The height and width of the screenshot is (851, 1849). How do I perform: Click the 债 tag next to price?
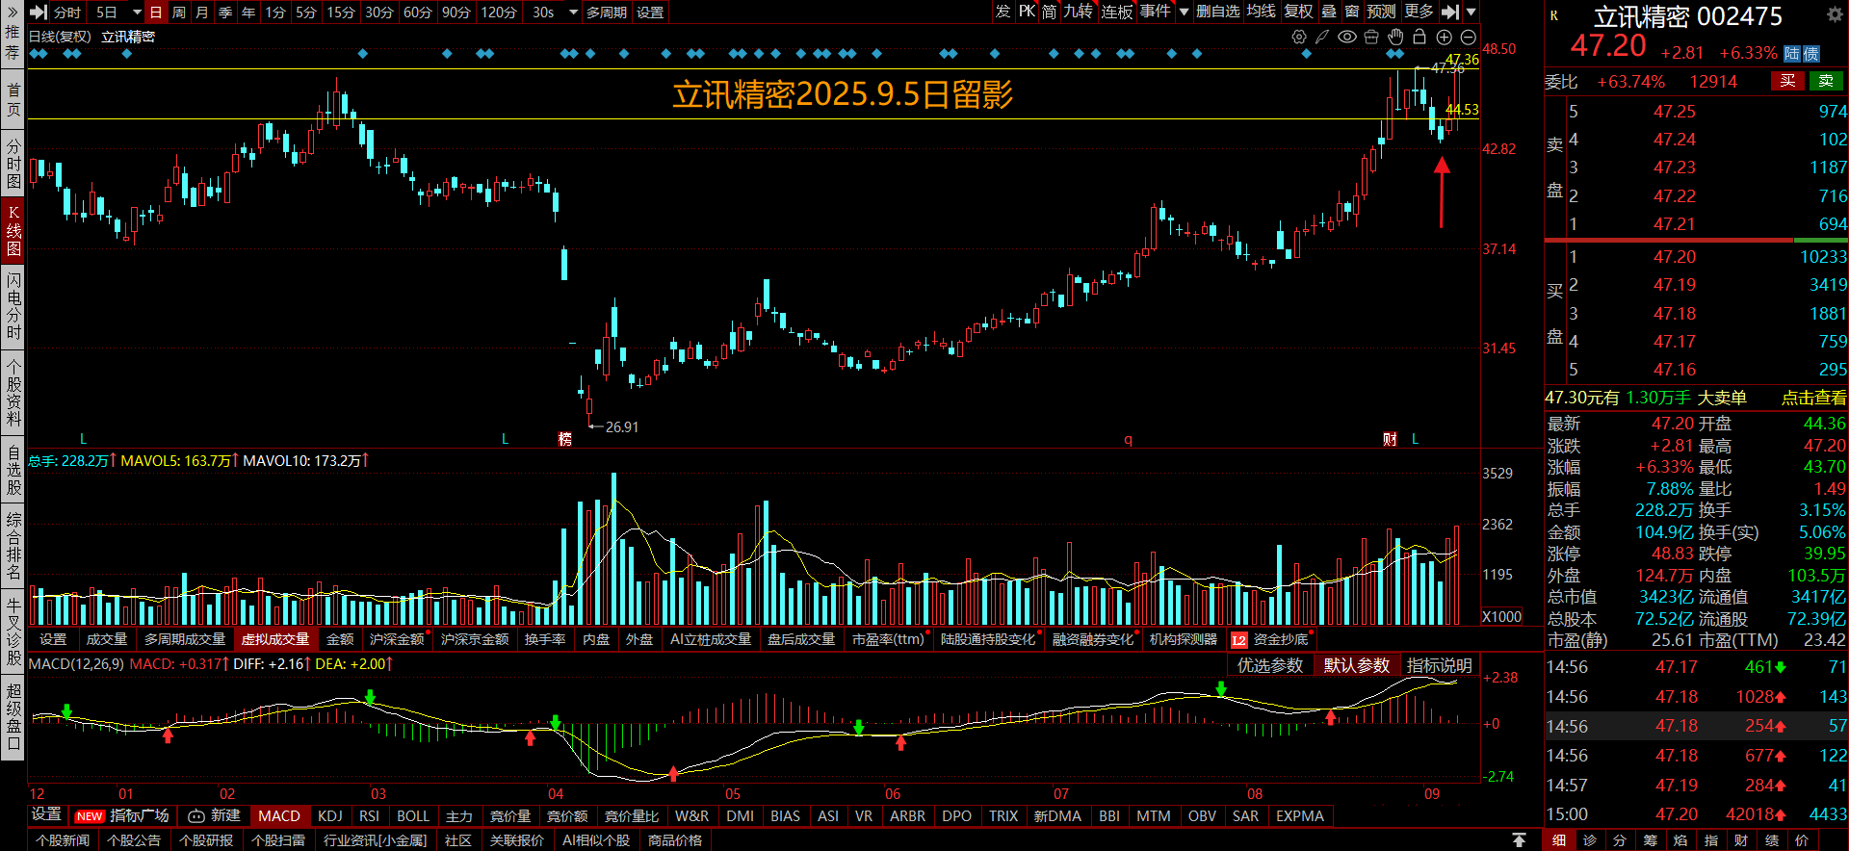pos(1811,54)
